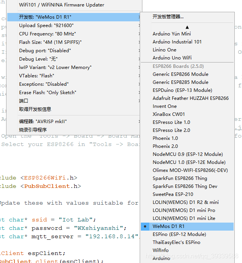The image size is (242, 263).
Task: Open 编程器 "AVRISP mkII" submenu
Action: pyautogui.click(x=74, y=122)
